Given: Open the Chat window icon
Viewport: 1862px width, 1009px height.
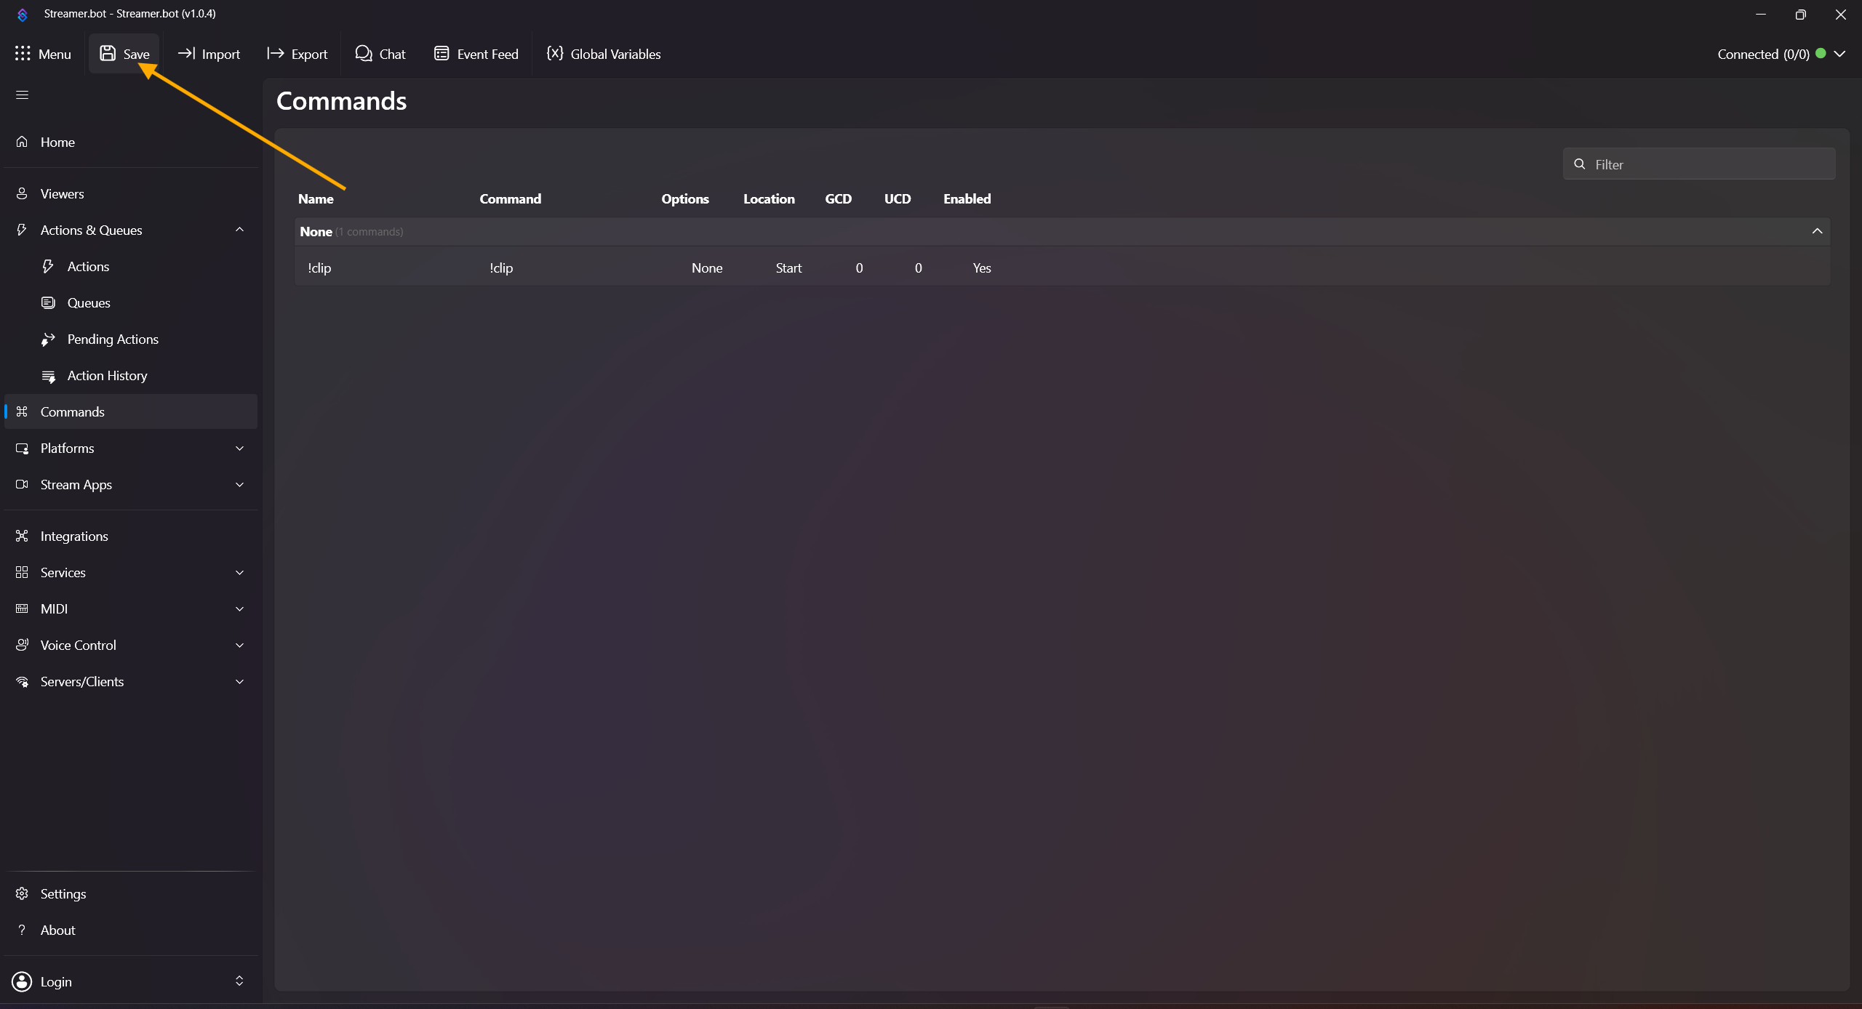Looking at the screenshot, I should 364,54.
